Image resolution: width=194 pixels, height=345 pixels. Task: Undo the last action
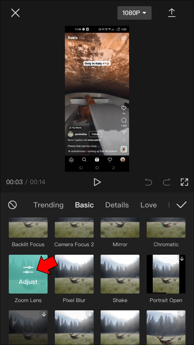[x=148, y=182]
